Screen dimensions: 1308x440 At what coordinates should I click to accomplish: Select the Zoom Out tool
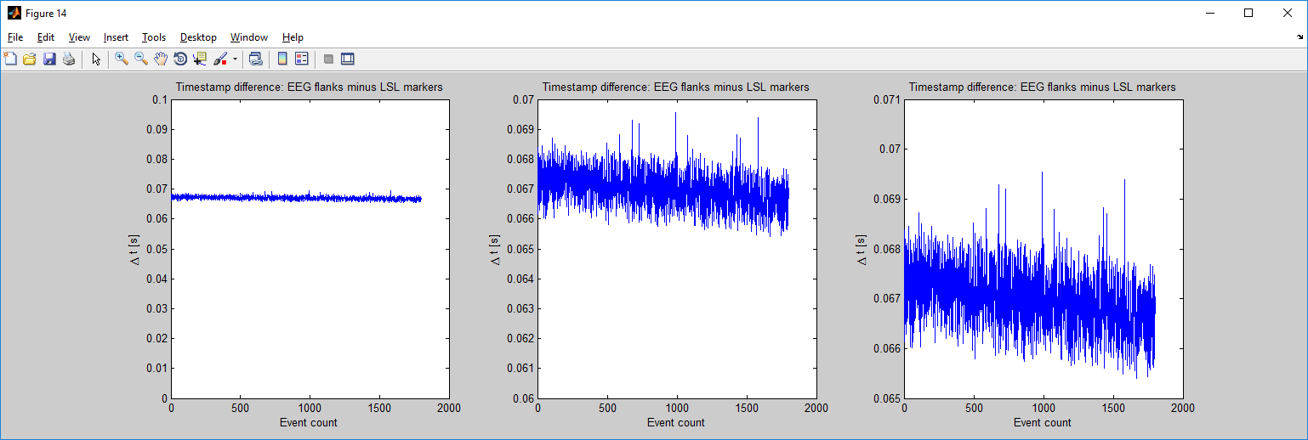coord(141,59)
